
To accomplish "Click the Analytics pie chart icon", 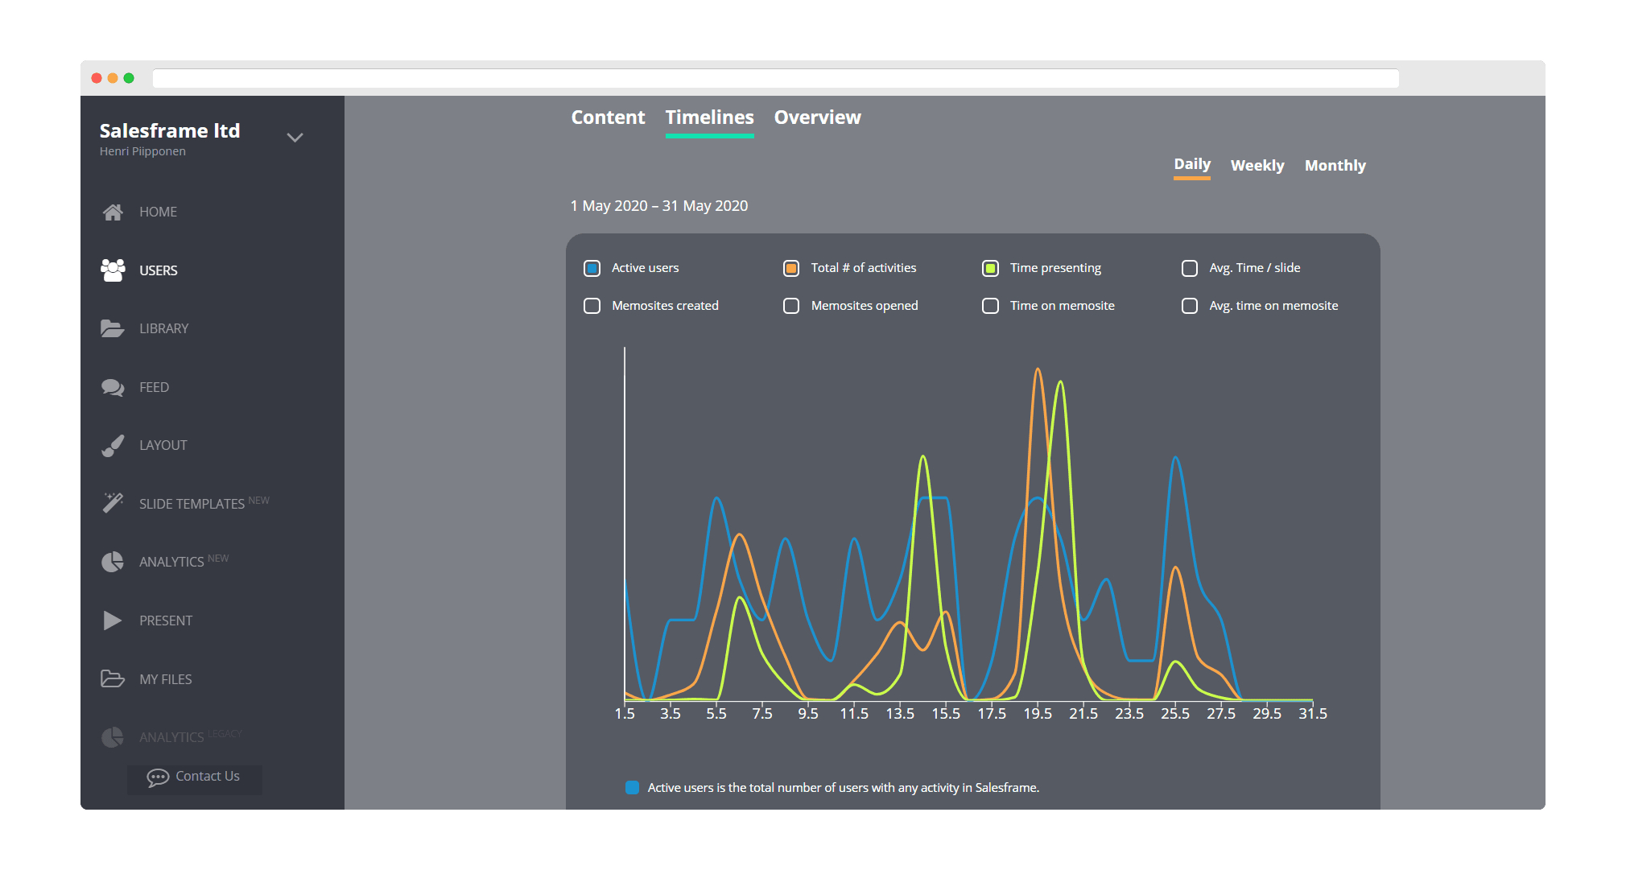I will 113,562.
